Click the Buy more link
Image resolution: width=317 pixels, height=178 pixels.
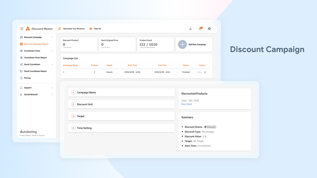186,104
